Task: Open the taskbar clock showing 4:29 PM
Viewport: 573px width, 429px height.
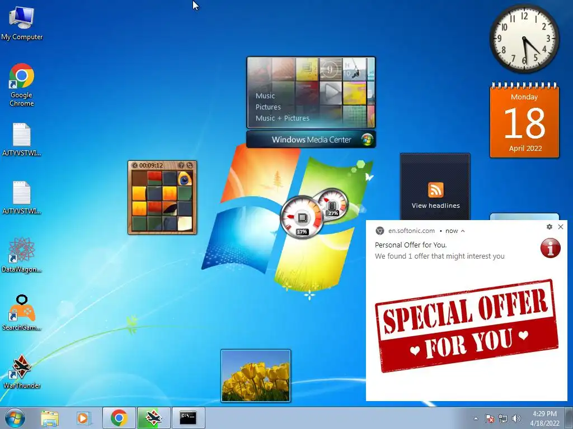Action: pos(544,418)
